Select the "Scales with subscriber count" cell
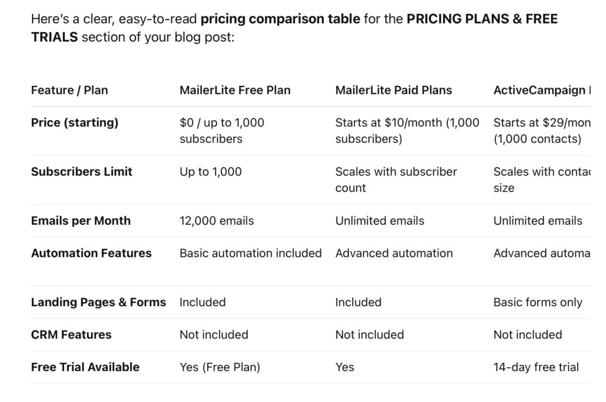606x402 pixels. tap(396, 179)
